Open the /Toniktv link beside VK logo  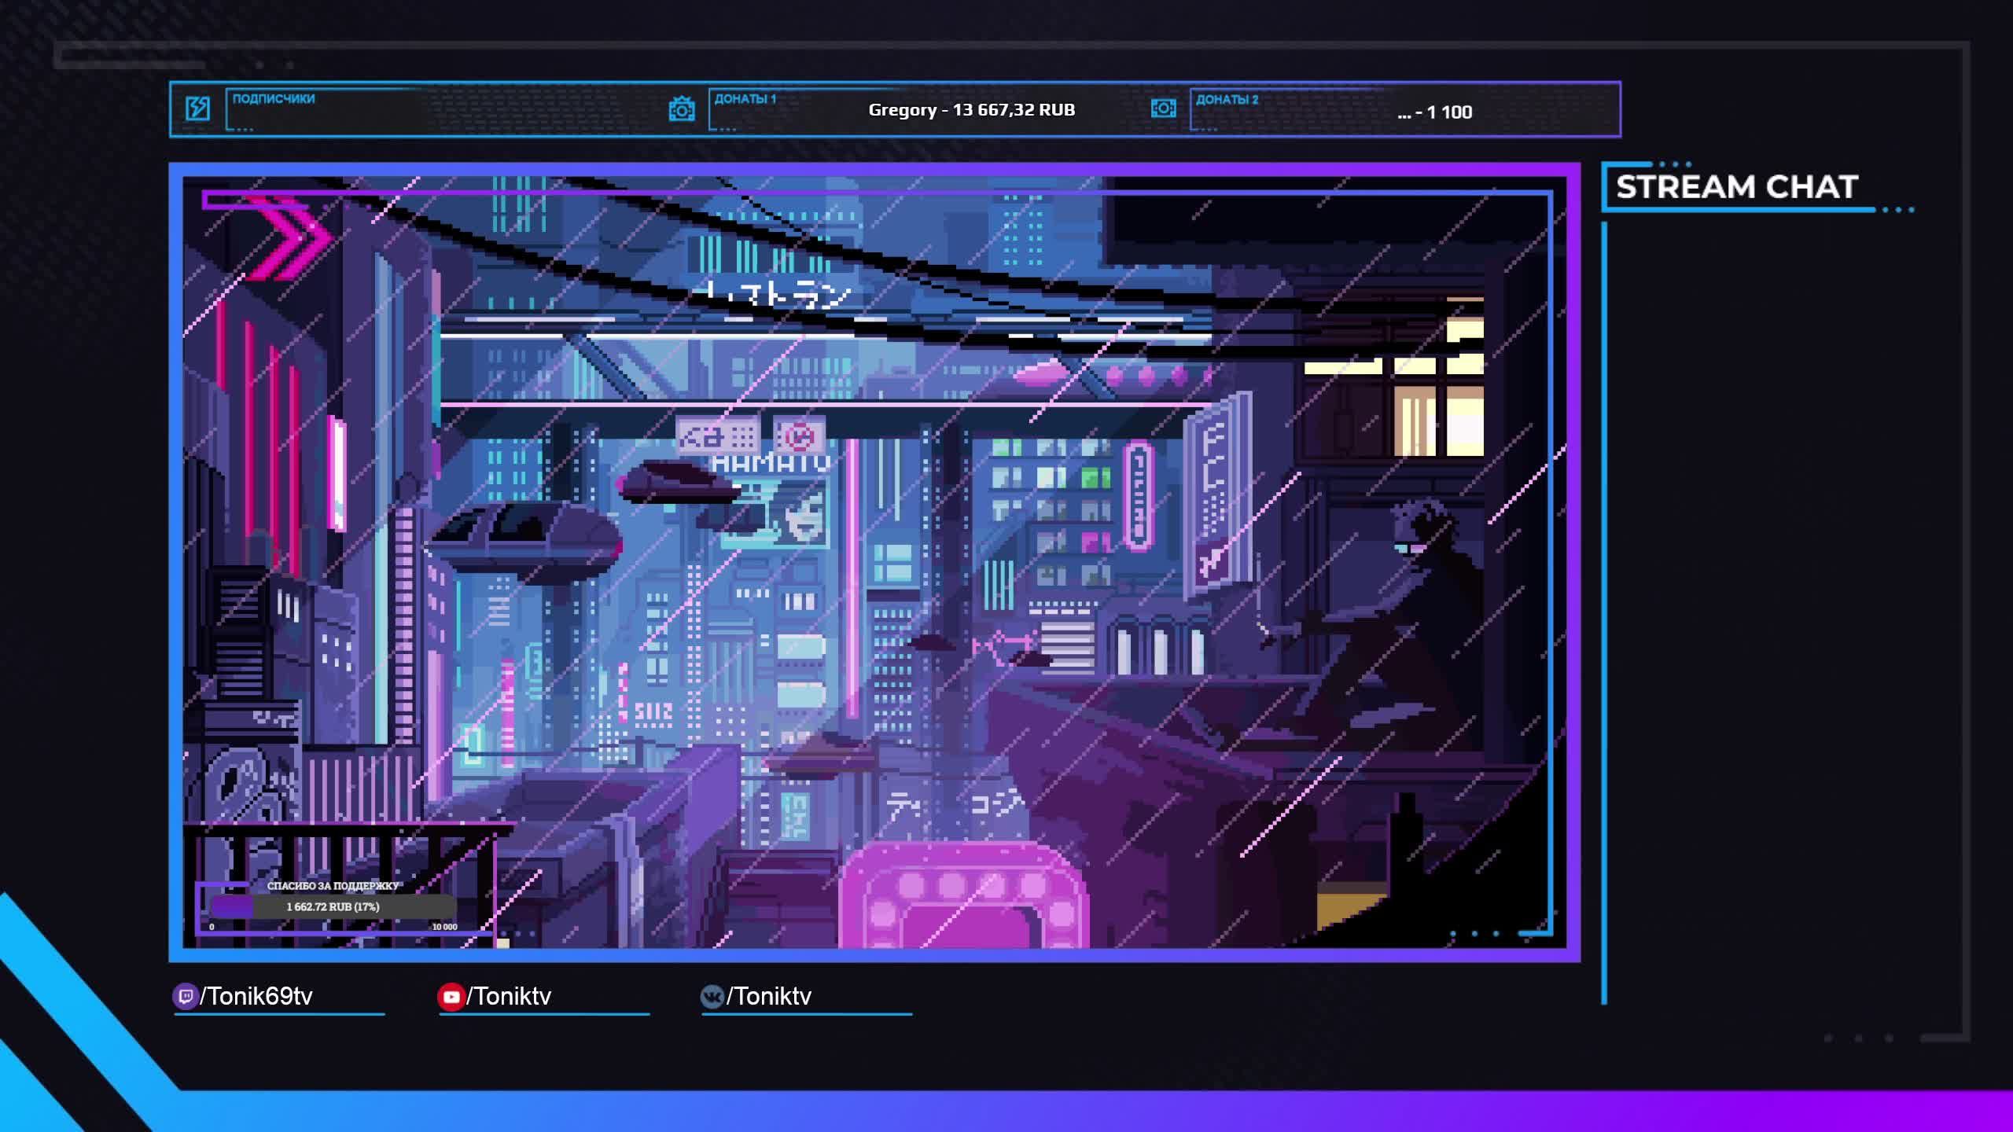point(769,997)
